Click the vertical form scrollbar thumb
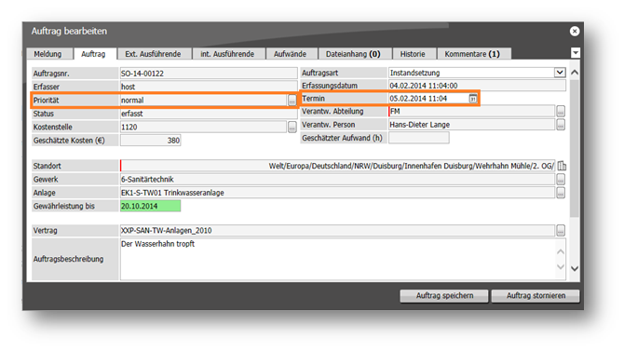The image size is (624, 351). (x=575, y=148)
